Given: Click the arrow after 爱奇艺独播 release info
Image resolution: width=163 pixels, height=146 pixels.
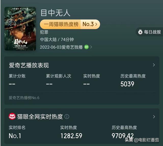Looking at the screenshot, I should click(91, 47).
